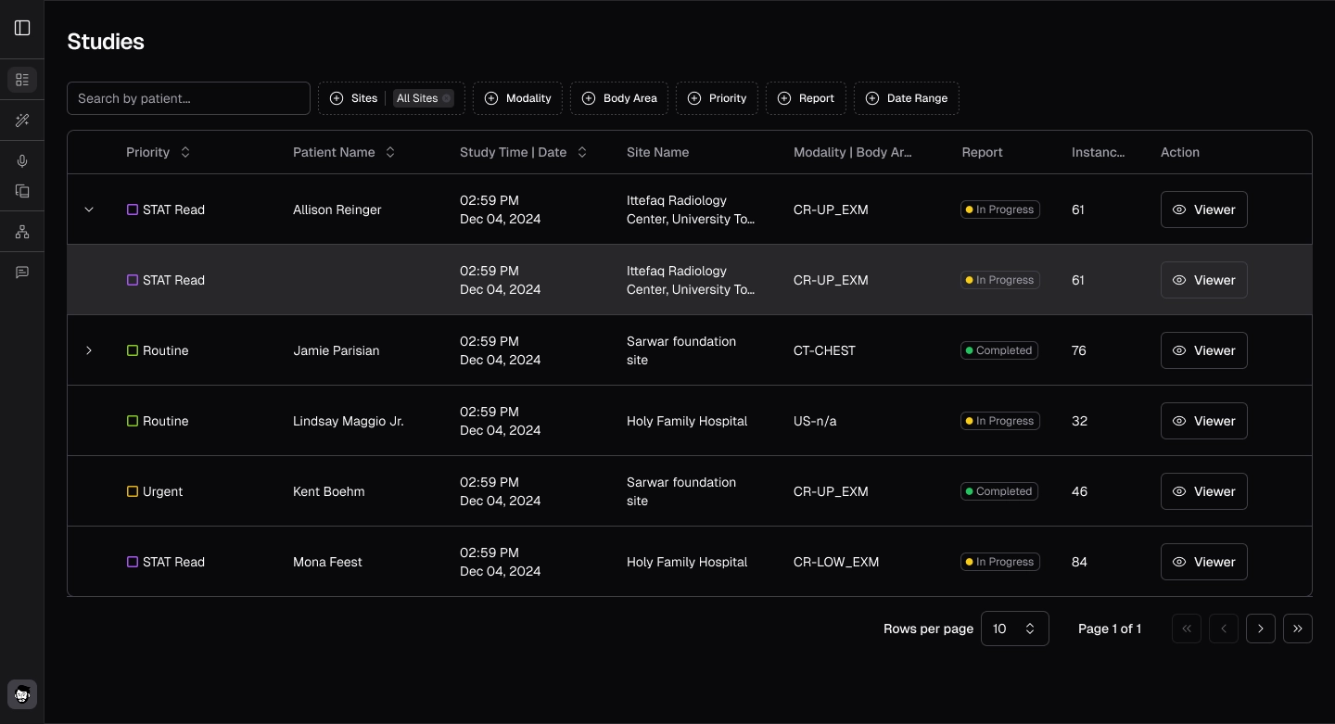The height and width of the screenshot is (724, 1335).
Task: Open the studies list sidebar icon
Action: point(22,80)
